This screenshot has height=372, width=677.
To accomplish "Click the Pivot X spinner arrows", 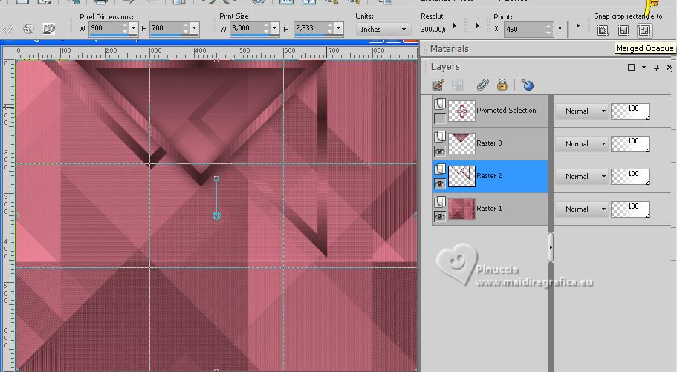I will click(548, 30).
